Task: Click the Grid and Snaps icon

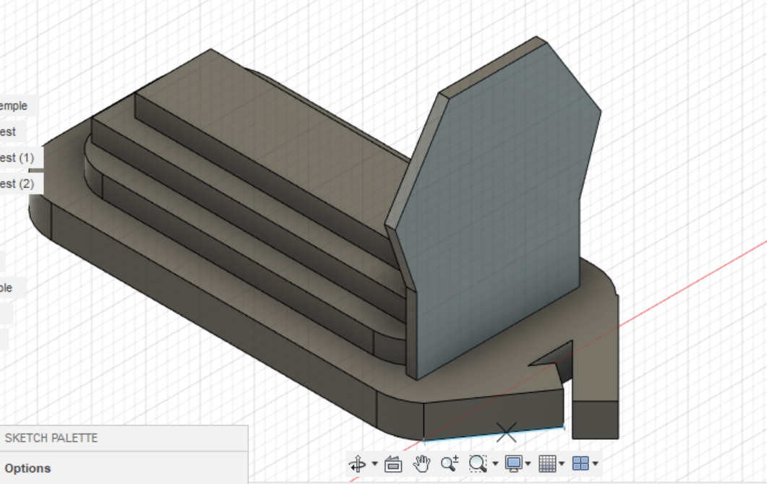Action: pos(547,464)
